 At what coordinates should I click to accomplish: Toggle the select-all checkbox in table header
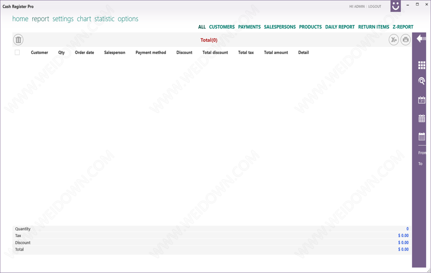tap(17, 52)
